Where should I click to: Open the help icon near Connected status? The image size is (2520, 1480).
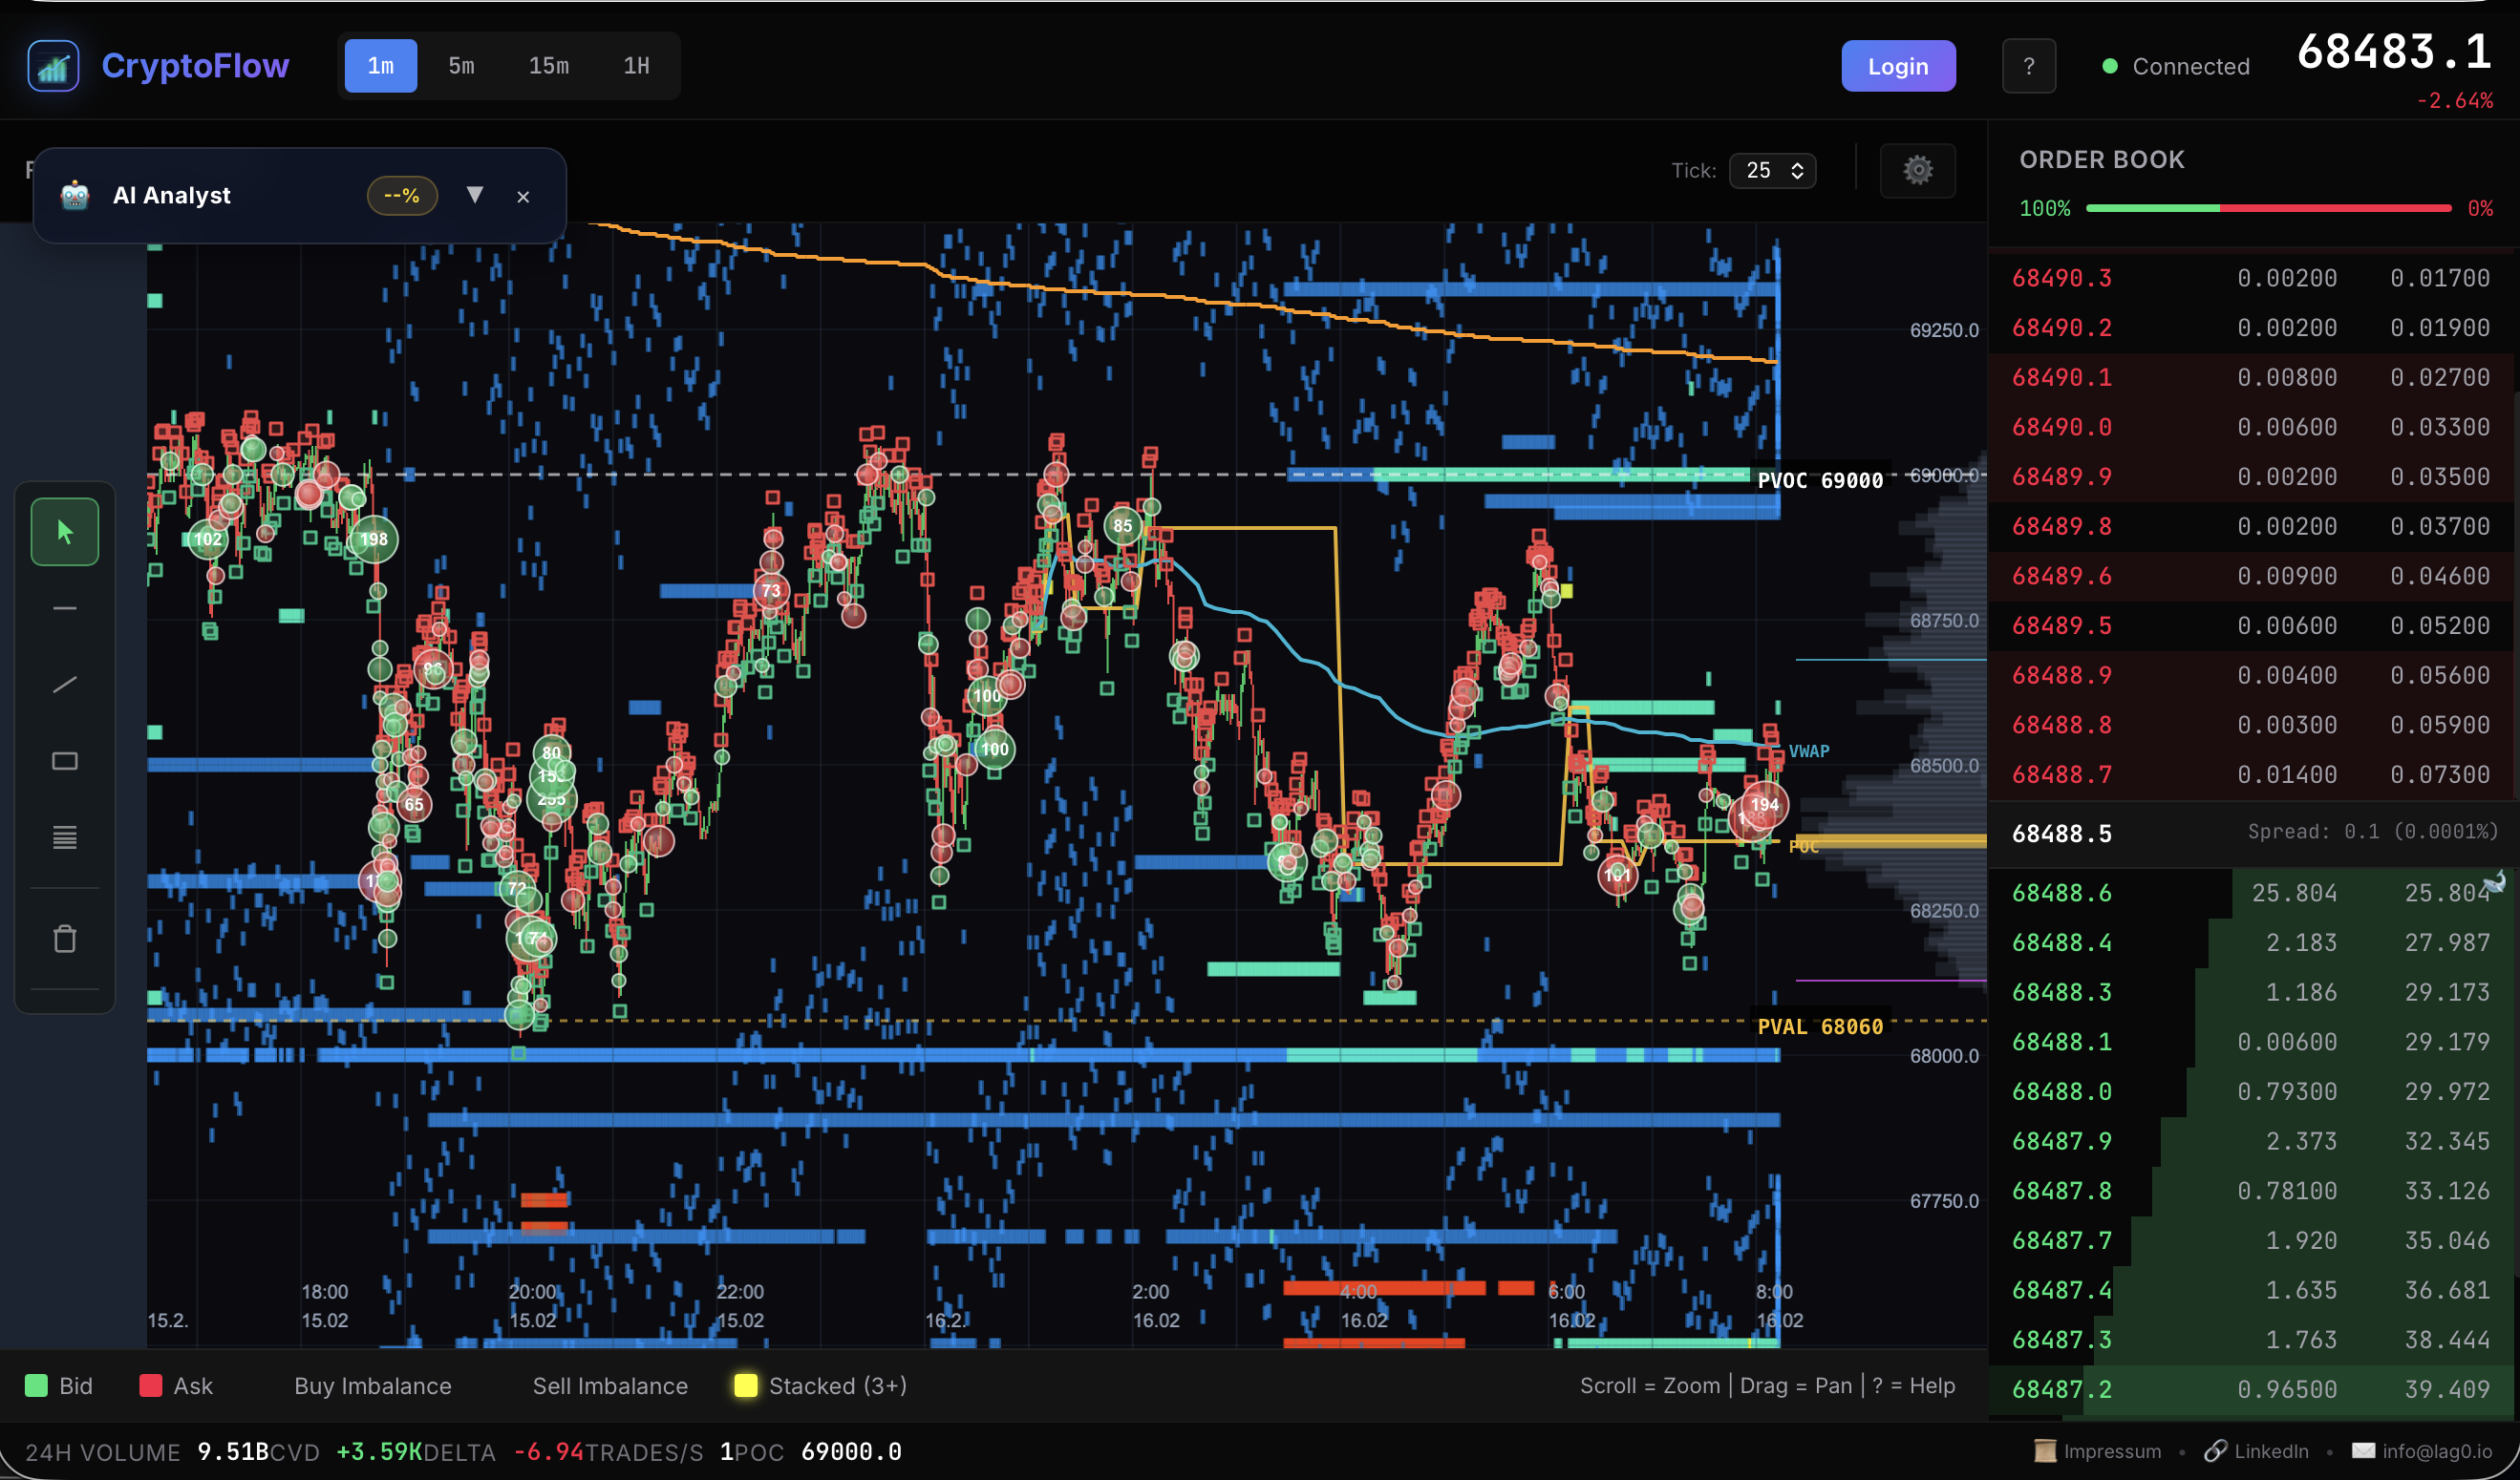coord(2029,65)
